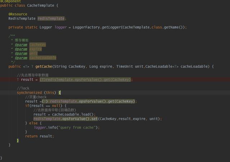The image size is (230, 162).
Task: Click the logger variable in declaration
Action: [x=61, y=27]
